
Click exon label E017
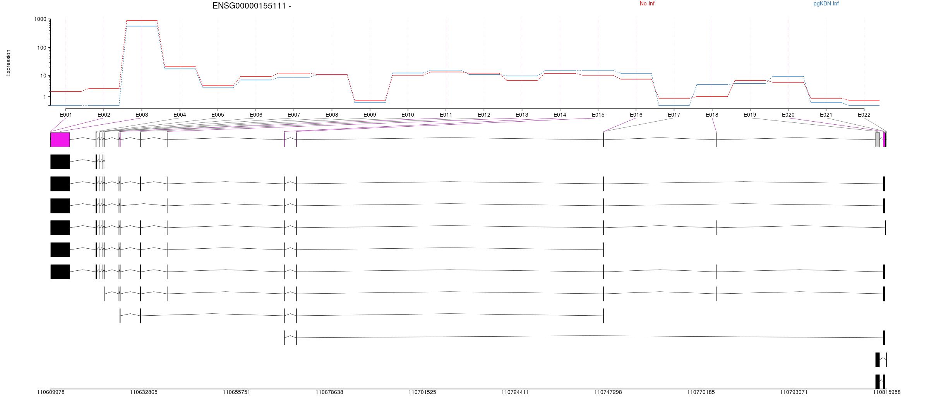tap(674, 115)
